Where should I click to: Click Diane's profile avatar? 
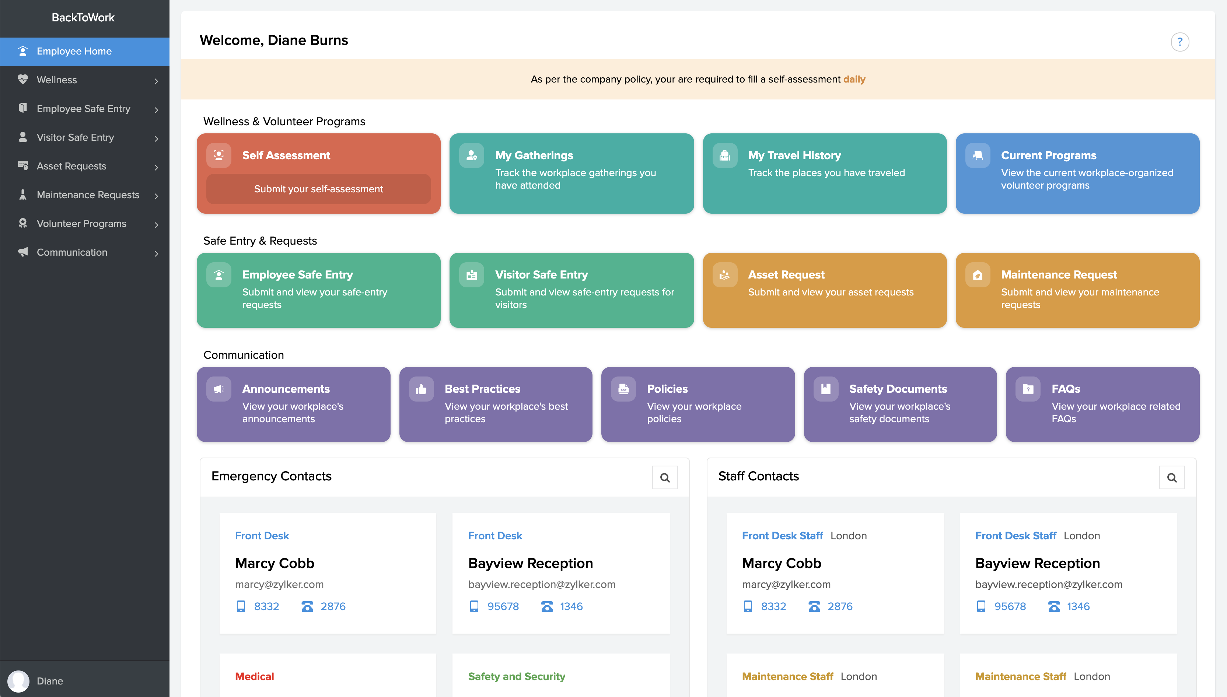pos(19,680)
